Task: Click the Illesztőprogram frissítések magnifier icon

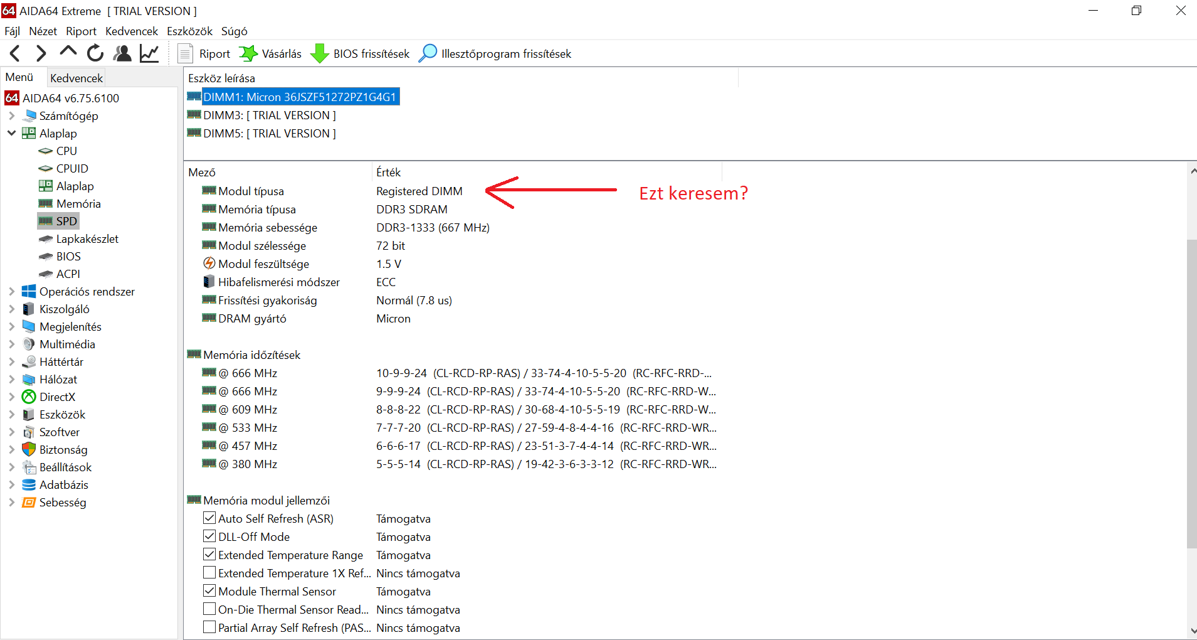Action: coord(428,53)
